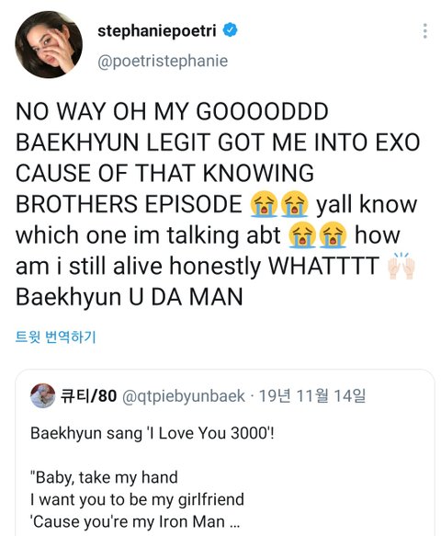Open the stephaniepoetri display name
Viewport: 441px width, 536px height.
[157, 30]
